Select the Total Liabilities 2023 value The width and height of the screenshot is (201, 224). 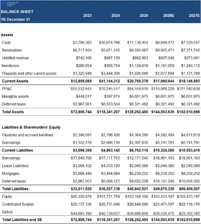81,189
